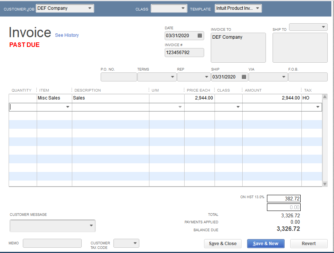Open Item dropdown in second row
The height and width of the screenshot is (253, 334).
[x=68, y=107]
